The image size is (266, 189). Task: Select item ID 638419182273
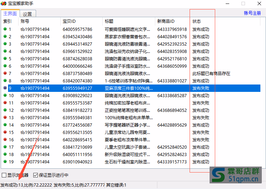(x=77, y=110)
